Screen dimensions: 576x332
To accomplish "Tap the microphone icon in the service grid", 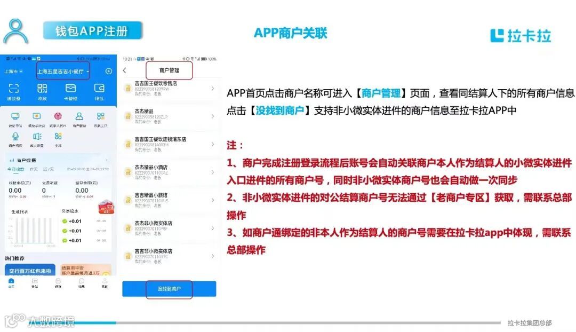I will (15, 136).
